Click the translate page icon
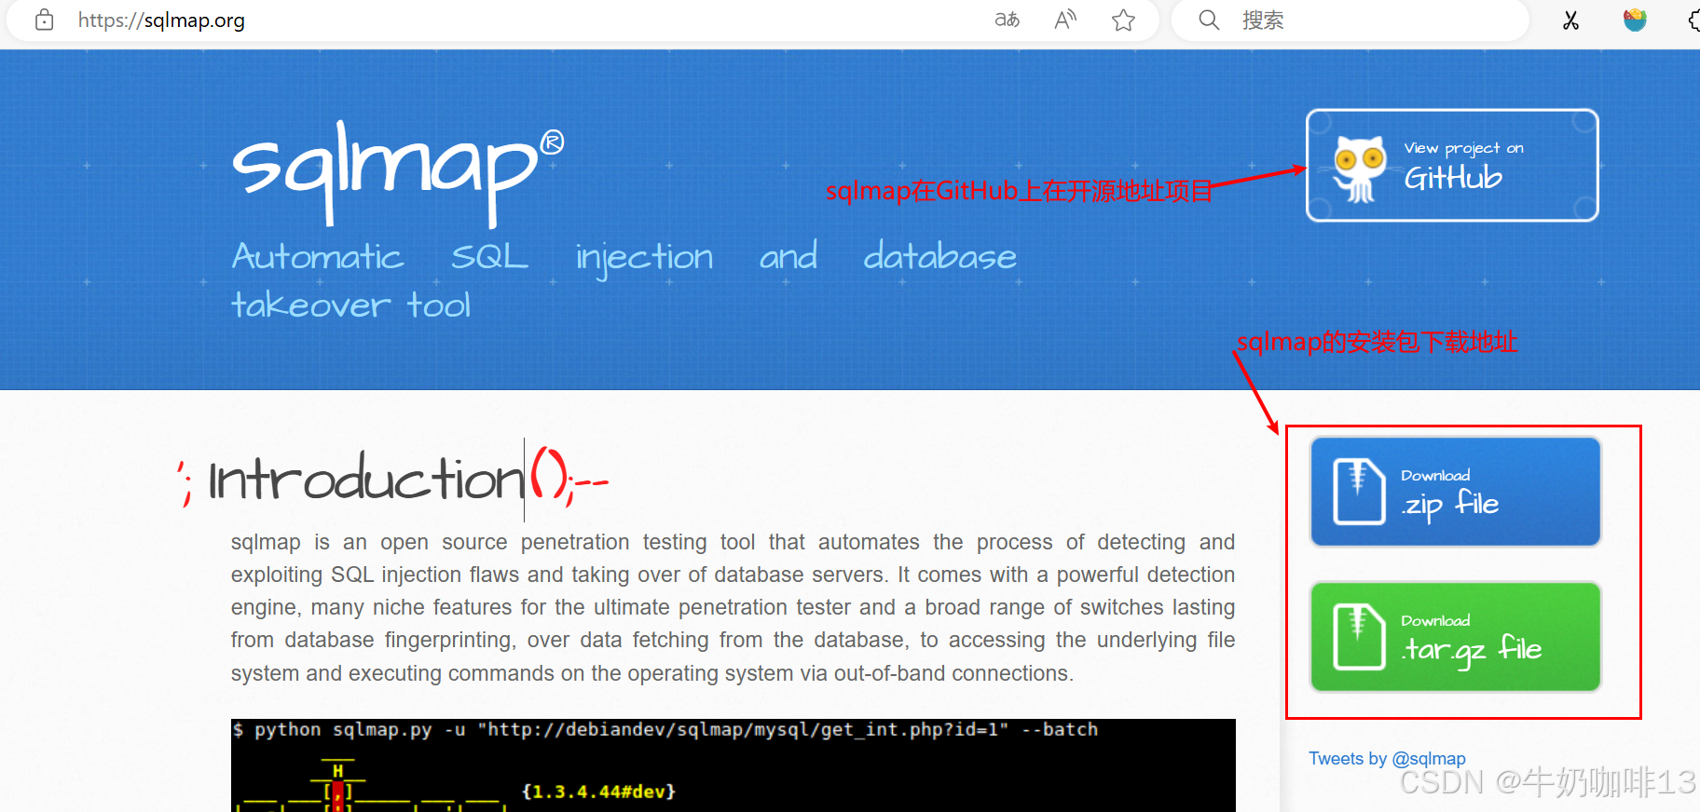Image resolution: width=1700 pixels, height=812 pixels. pyautogui.click(x=1007, y=20)
